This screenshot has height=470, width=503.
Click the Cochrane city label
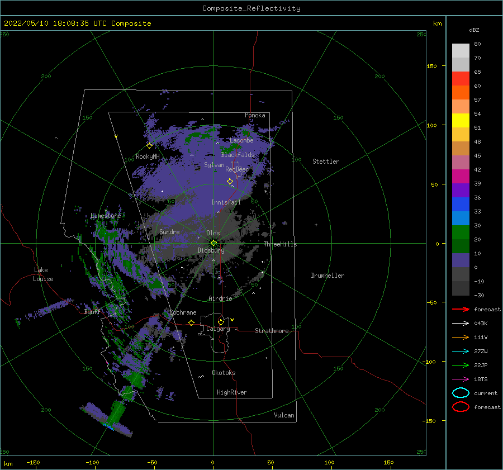[183, 312]
